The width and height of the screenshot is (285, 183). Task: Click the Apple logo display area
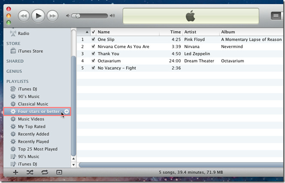[191, 16]
